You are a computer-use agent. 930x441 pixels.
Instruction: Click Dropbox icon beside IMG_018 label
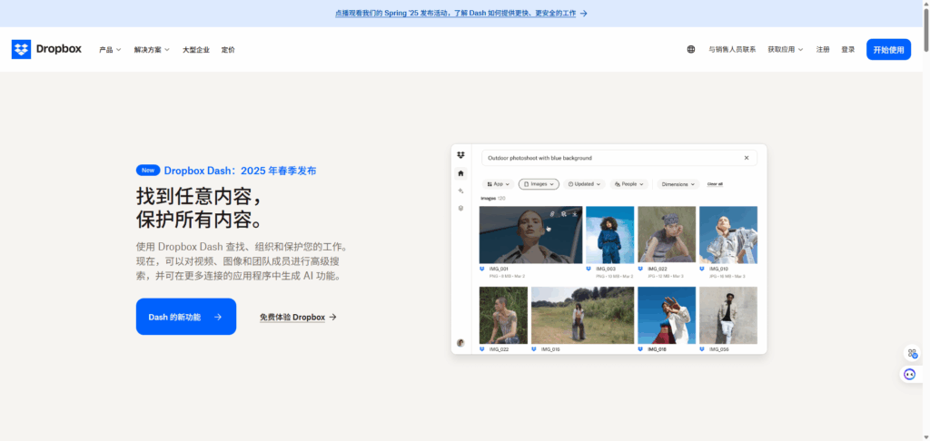coord(640,349)
